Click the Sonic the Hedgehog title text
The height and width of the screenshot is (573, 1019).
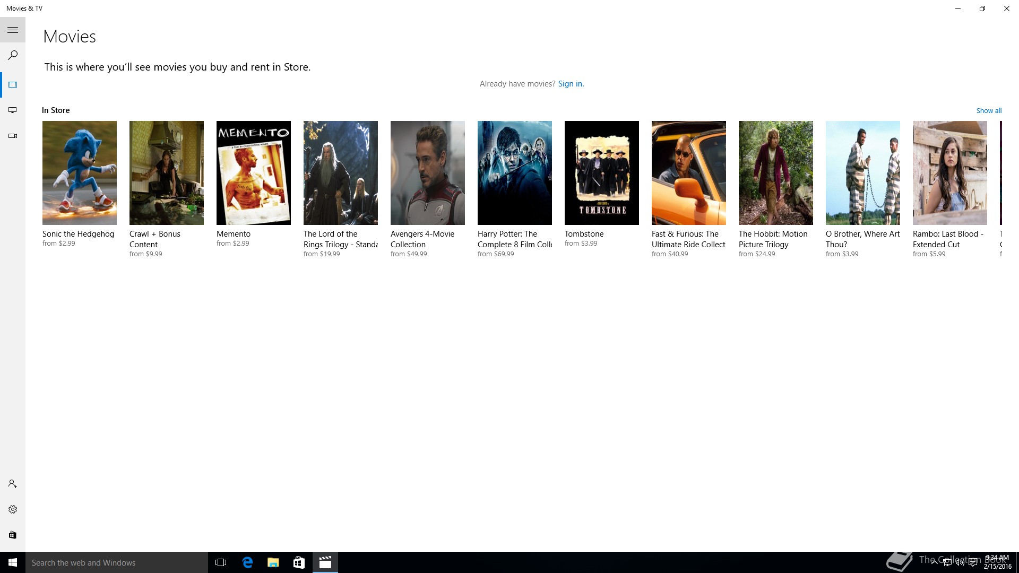tap(78, 234)
